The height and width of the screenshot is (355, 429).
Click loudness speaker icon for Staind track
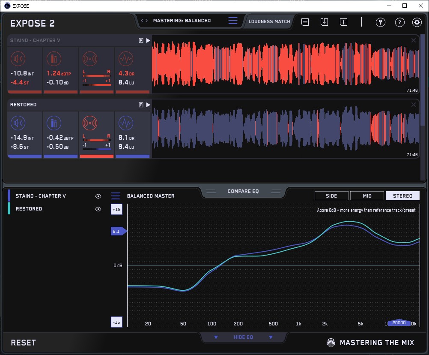18,58
